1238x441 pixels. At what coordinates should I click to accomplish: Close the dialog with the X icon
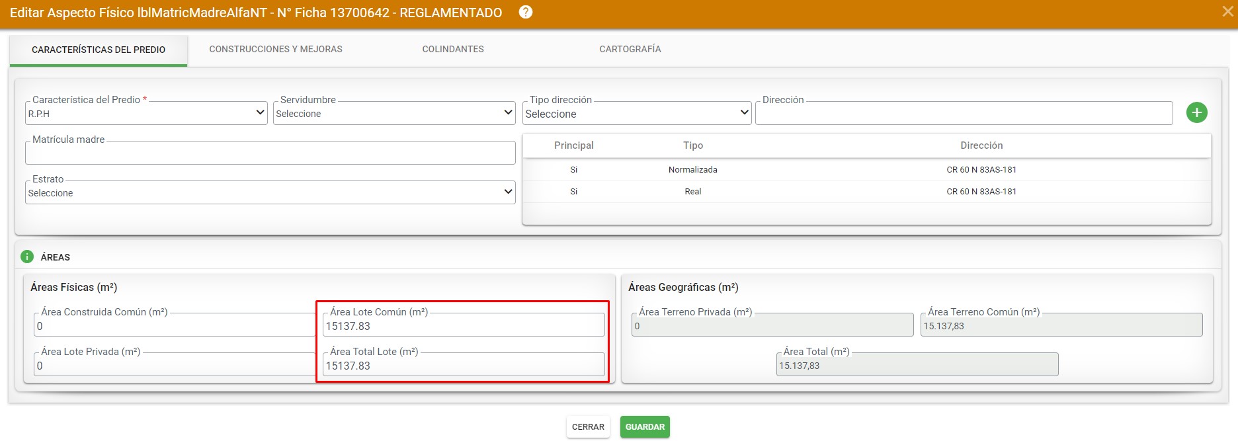(1228, 12)
